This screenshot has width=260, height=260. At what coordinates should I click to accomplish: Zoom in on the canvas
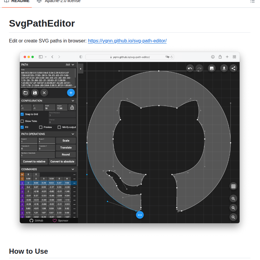(x=233, y=198)
